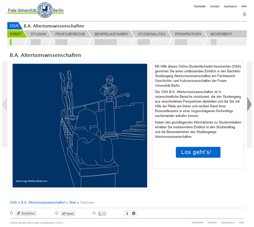The image size is (254, 227).
Task: Select the START tab
Action: pos(15,34)
